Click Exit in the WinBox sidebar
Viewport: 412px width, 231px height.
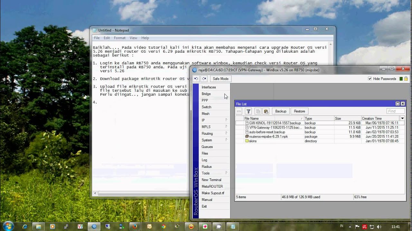click(x=214, y=206)
